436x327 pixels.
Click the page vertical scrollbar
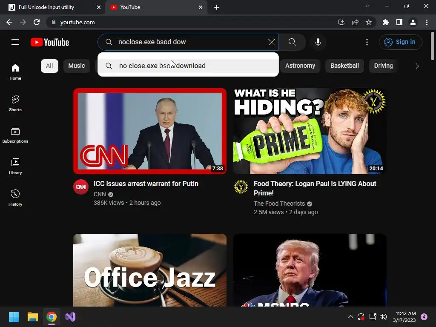pos(433,46)
